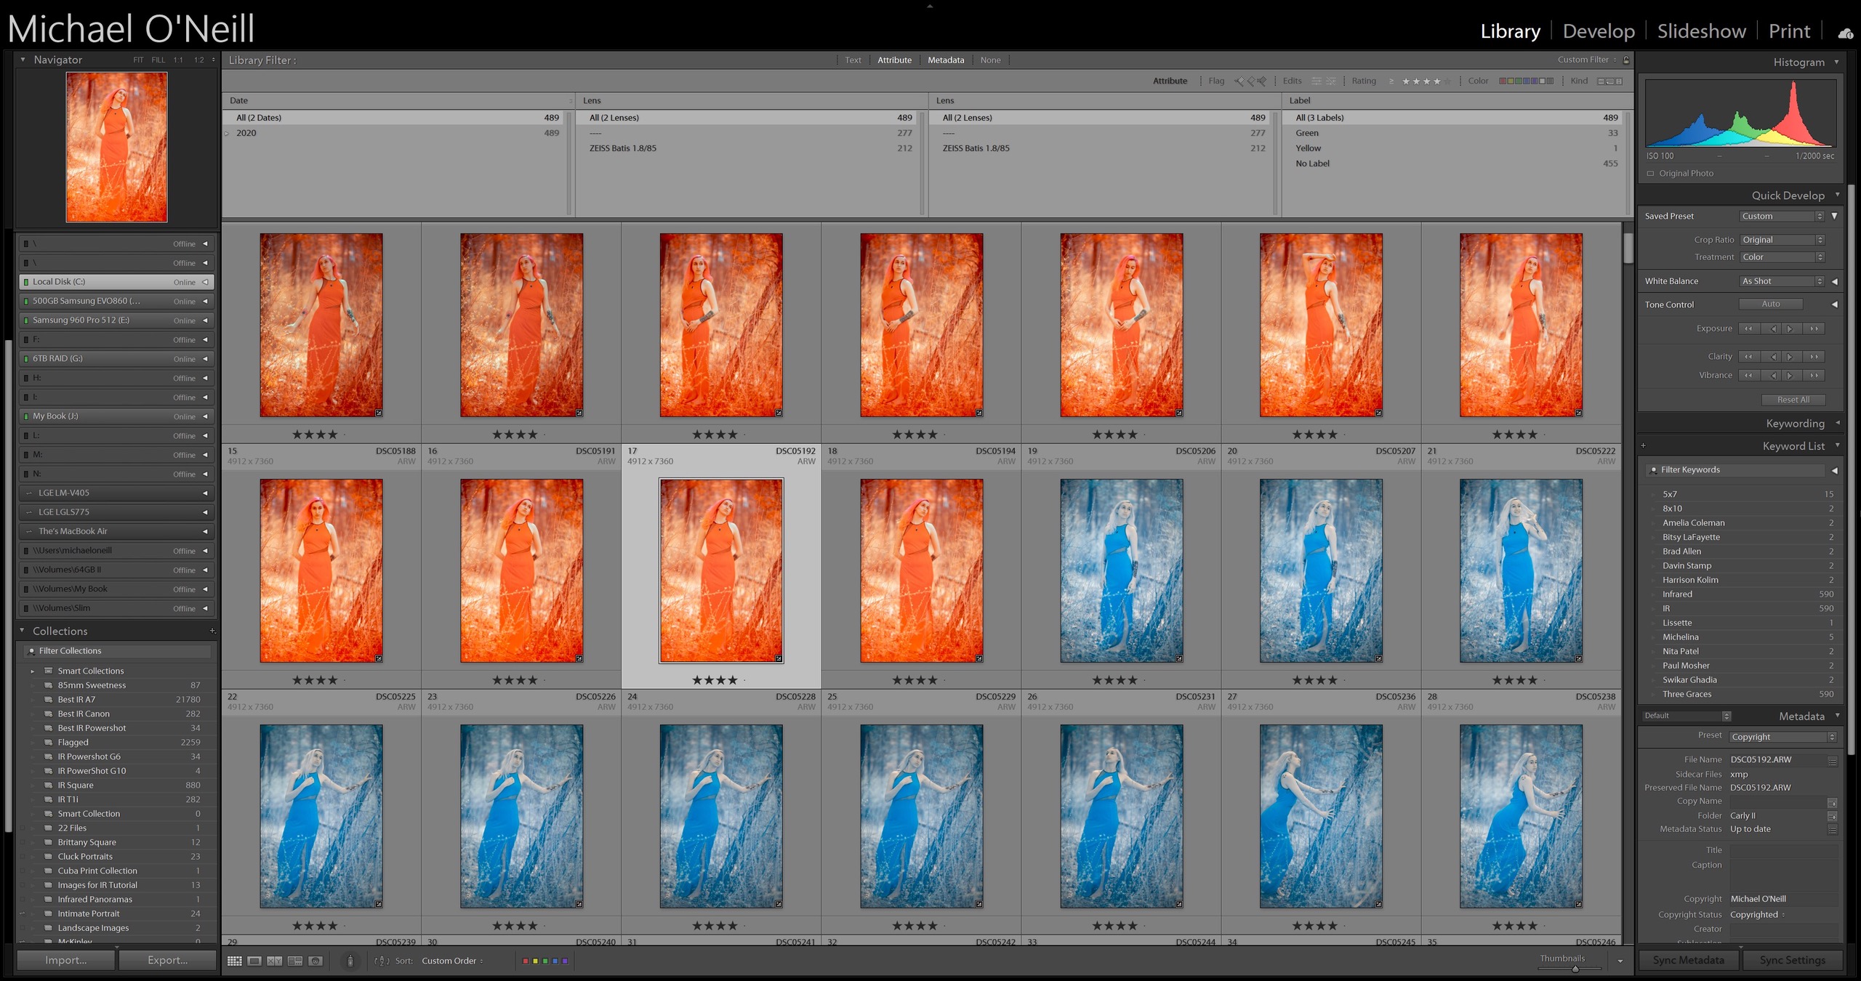This screenshot has width=1861, height=981.
Task: Click rating comparison ≥ symbol
Action: [x=1391, y=81]
